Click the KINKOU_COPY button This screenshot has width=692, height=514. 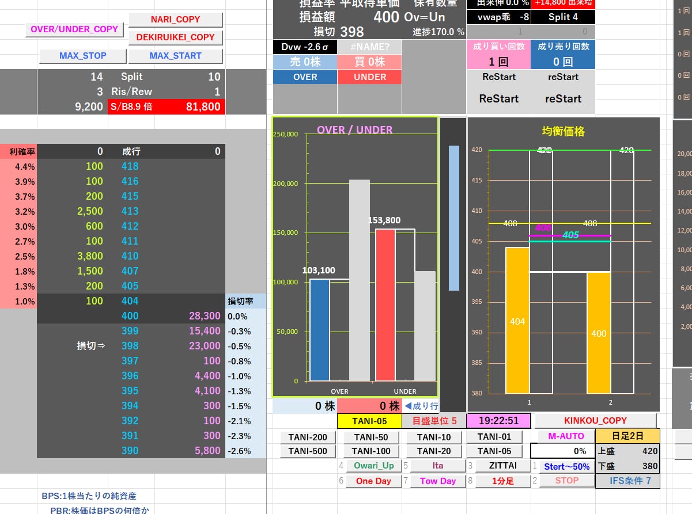595,421
